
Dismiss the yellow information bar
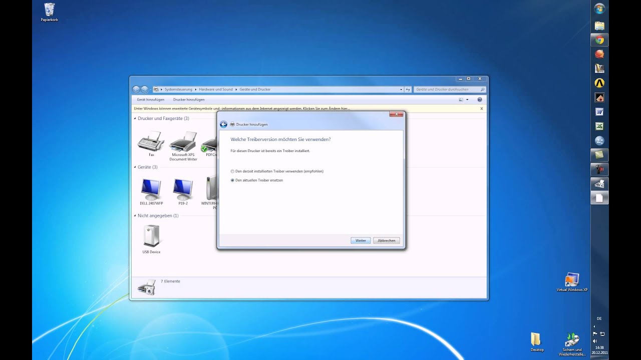click(x=482, y=108)
